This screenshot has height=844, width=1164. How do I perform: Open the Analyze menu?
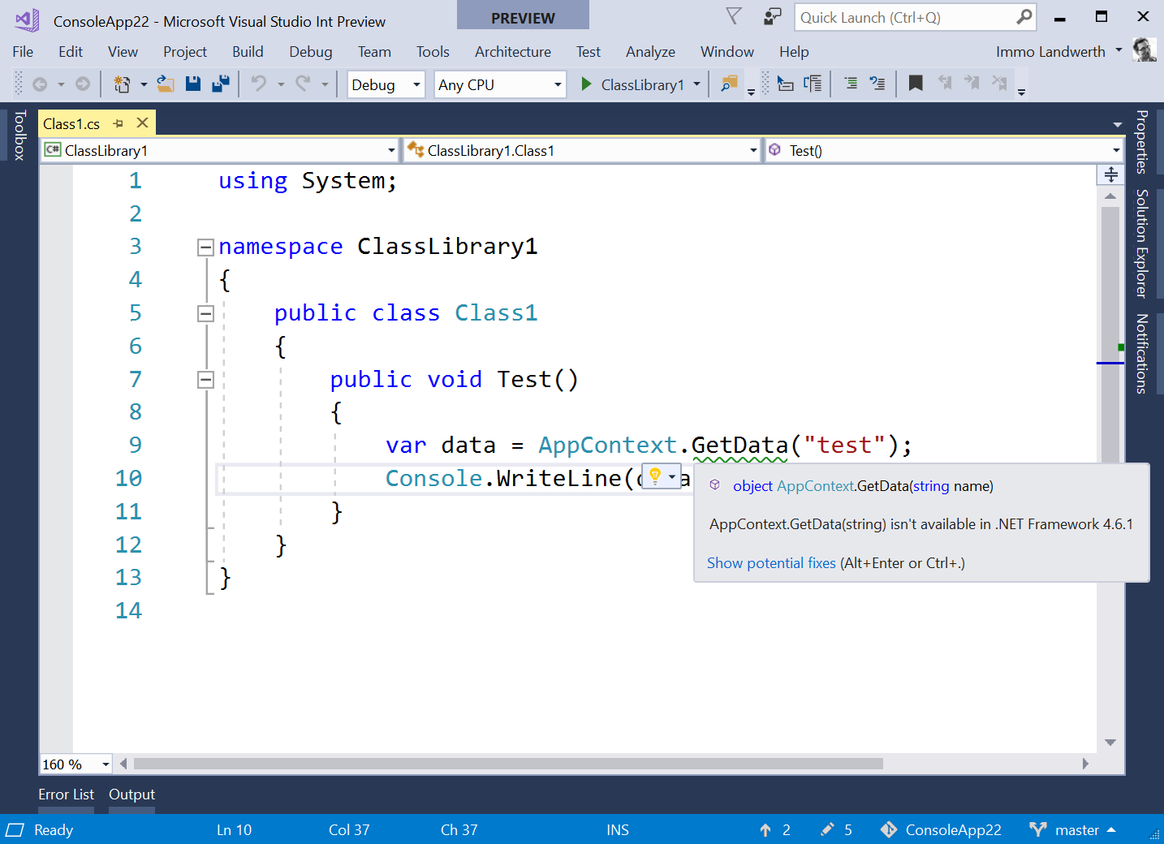(650, 51)
